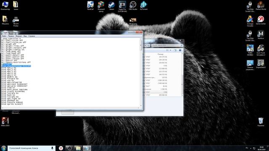Launch Metro 2033 desktop shortcut
Viewport: 269px width, 151px height.
click(5, 122)
